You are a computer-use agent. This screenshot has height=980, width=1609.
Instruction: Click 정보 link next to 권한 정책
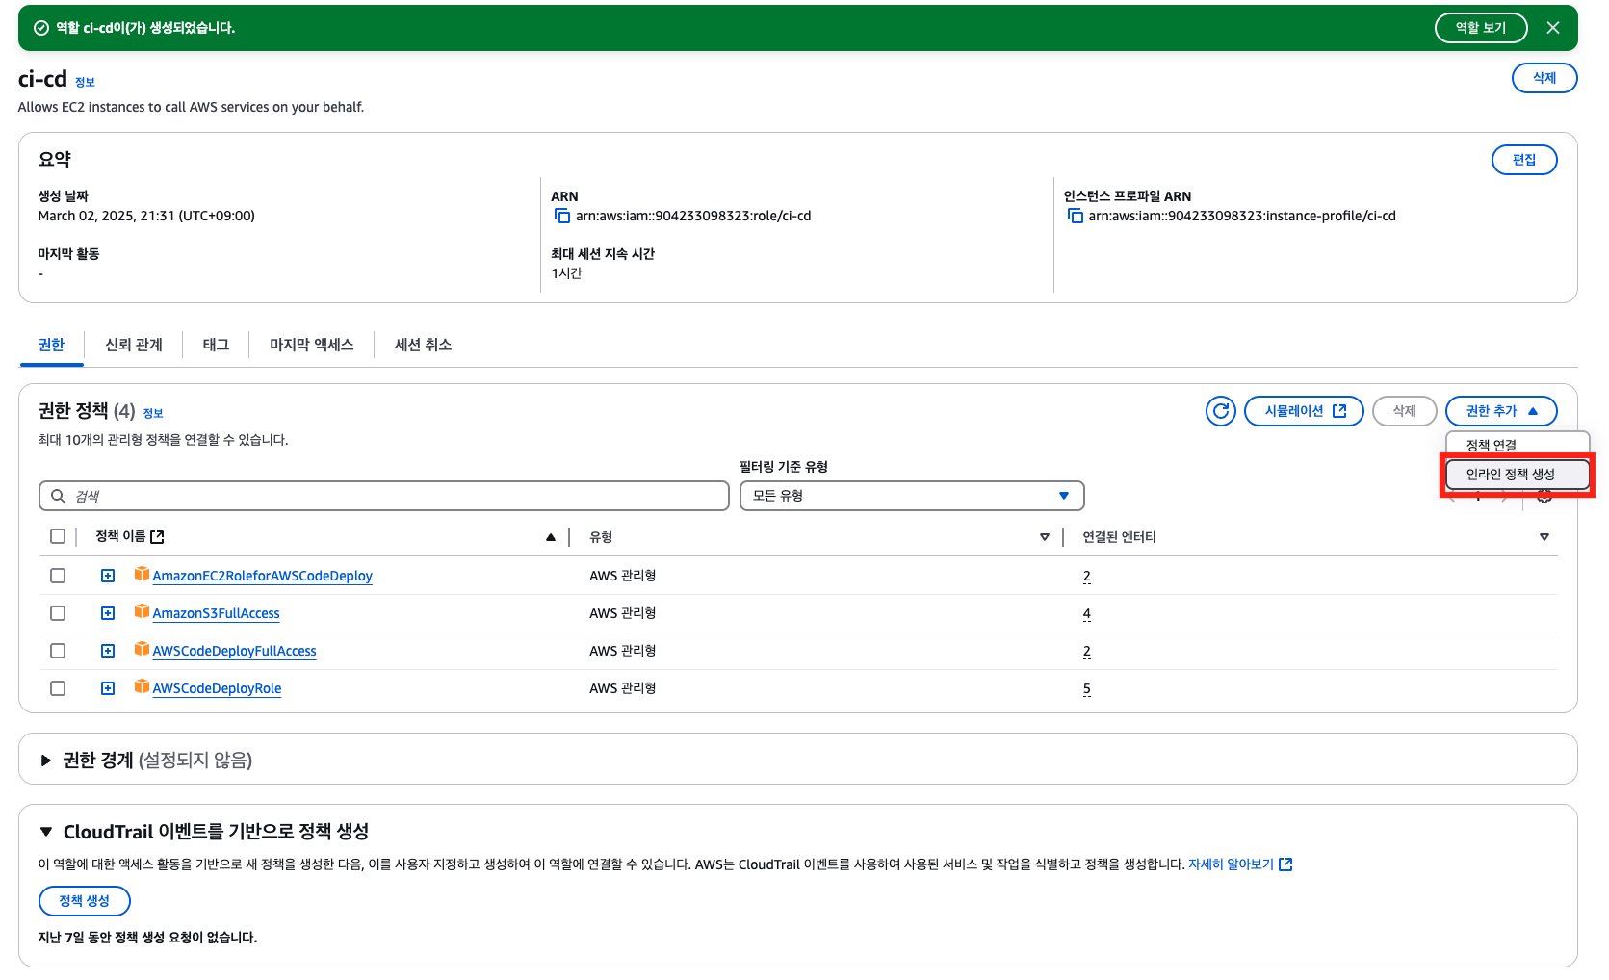coord(153,414)
